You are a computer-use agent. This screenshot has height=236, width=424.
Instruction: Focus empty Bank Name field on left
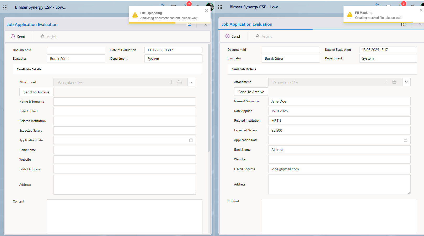pos(125,150)
